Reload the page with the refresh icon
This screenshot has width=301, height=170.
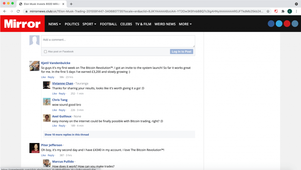(18, 11)
